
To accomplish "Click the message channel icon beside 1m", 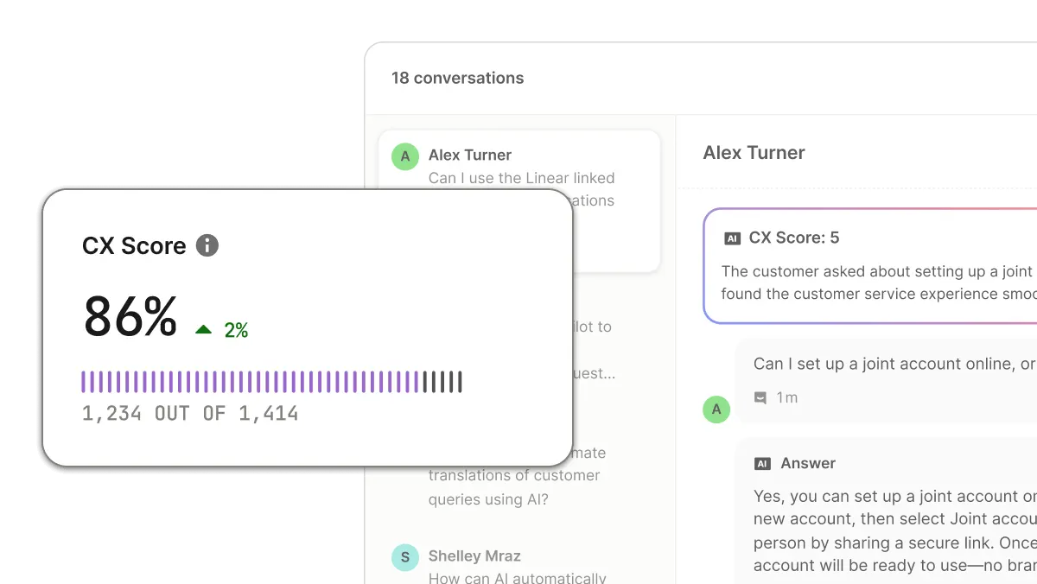I will pos(760,398).
